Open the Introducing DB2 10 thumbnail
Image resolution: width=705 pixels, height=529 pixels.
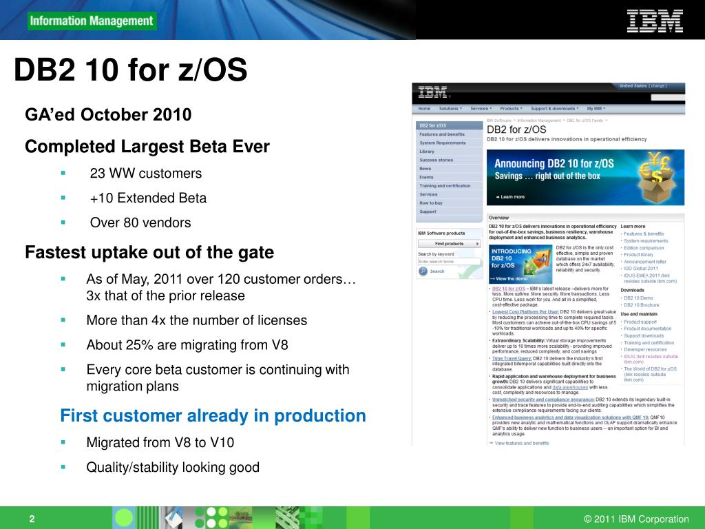point(520,264)
